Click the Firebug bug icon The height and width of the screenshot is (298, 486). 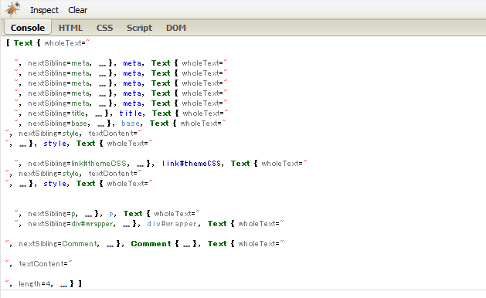12,9
